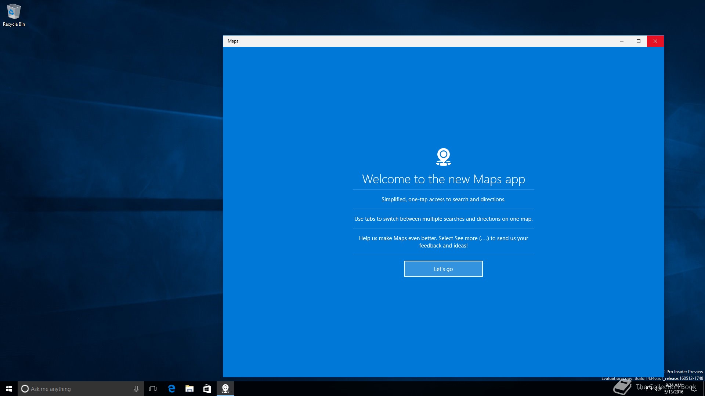
Task: Click the show desktop sliver at taskbar end
Action: point(704,389)
